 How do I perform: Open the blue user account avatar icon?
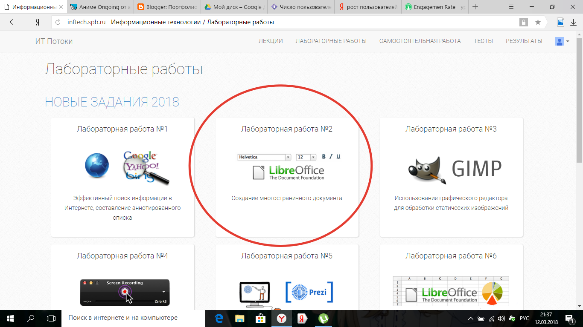[560, 41]
